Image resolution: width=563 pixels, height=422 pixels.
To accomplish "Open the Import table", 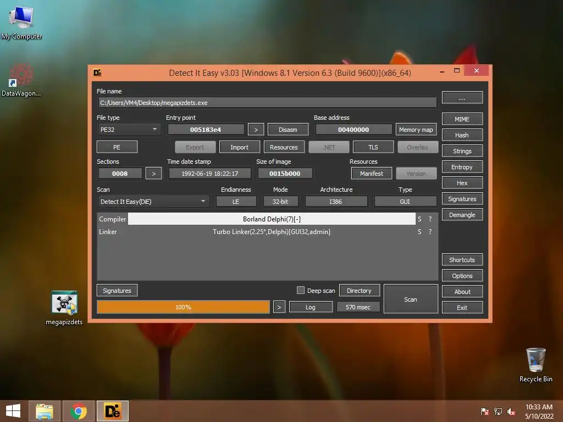I will [240, 147].
